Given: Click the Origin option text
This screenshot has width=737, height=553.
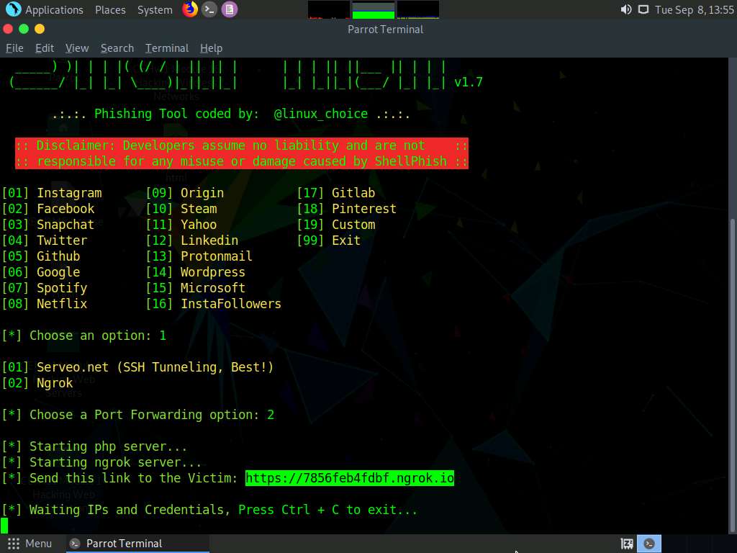Looking at the screenshot, I should click(x=202, y=193).
